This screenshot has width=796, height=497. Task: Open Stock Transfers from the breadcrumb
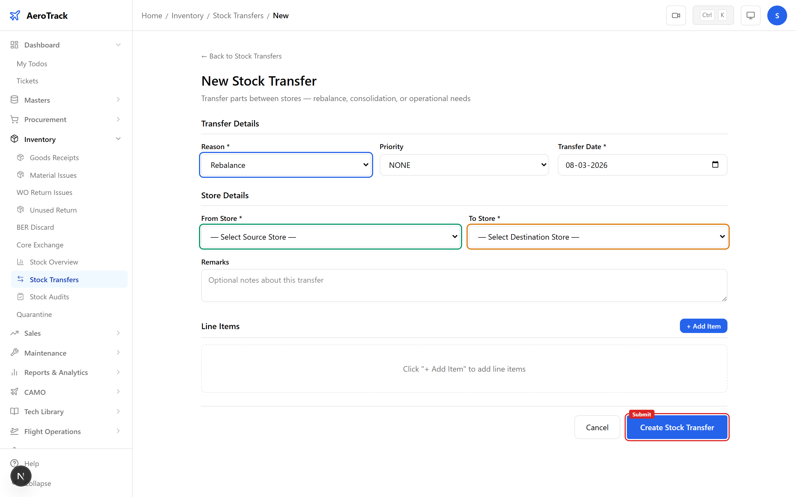click(x=238, y=15)
